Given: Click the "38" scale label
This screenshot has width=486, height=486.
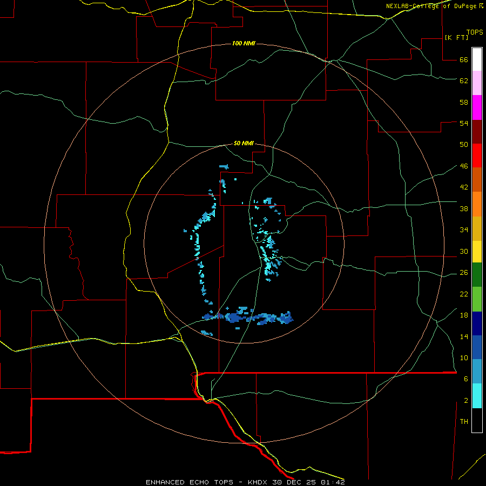Looking at the screenshot, I should point(464,208).
